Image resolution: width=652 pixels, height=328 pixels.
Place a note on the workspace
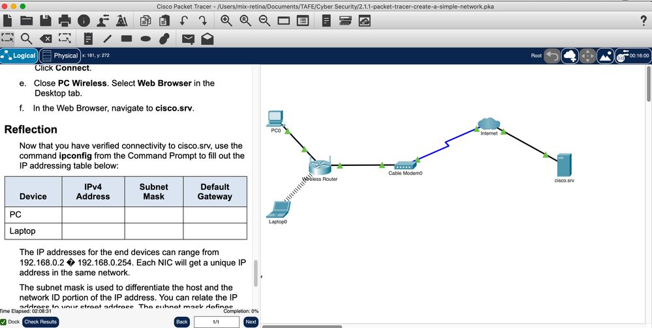coord(88,38)
